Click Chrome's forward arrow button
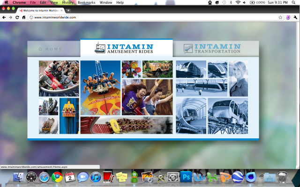300x187 pixels. [10, 17]
